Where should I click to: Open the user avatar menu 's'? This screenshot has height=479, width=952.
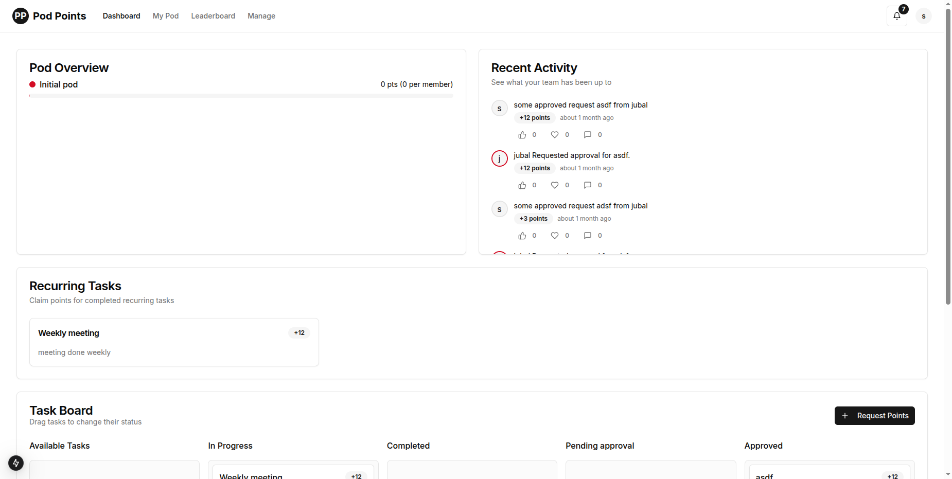(x=923, y=16)
